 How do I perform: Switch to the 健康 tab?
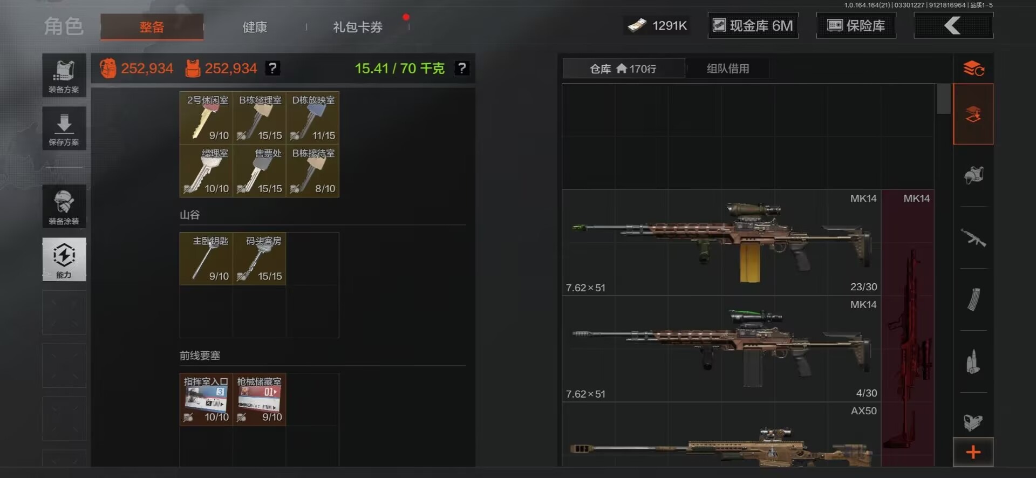click(255, 27)
